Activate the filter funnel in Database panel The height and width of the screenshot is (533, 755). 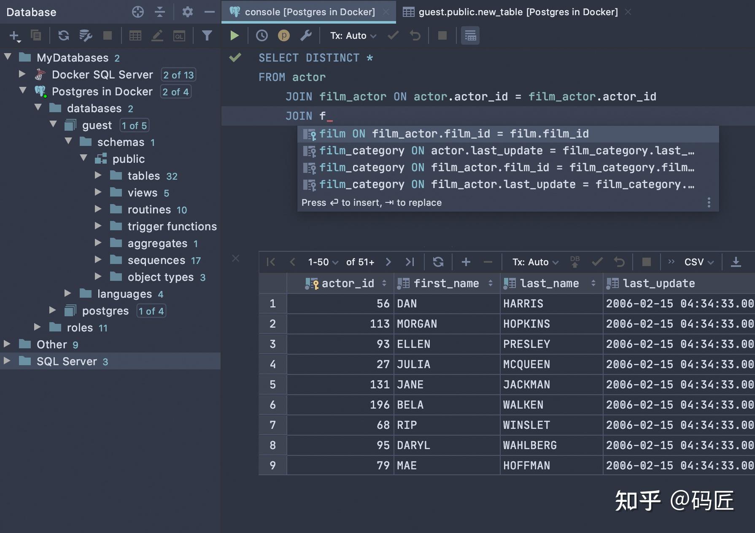(207, 35)
